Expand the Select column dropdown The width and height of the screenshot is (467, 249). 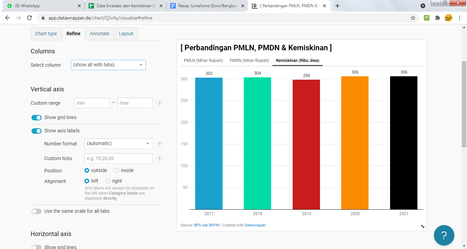[108, 65]
